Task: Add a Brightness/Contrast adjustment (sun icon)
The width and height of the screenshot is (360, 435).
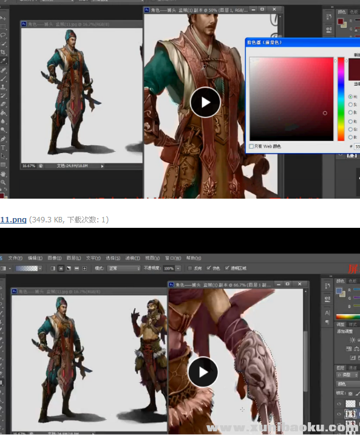Action: tap(352, 340)
